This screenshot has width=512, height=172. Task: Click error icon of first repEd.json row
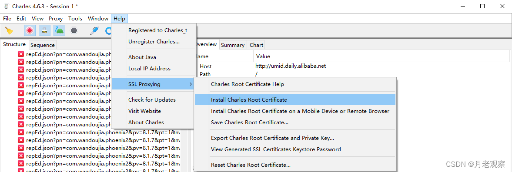pos(21,54)
